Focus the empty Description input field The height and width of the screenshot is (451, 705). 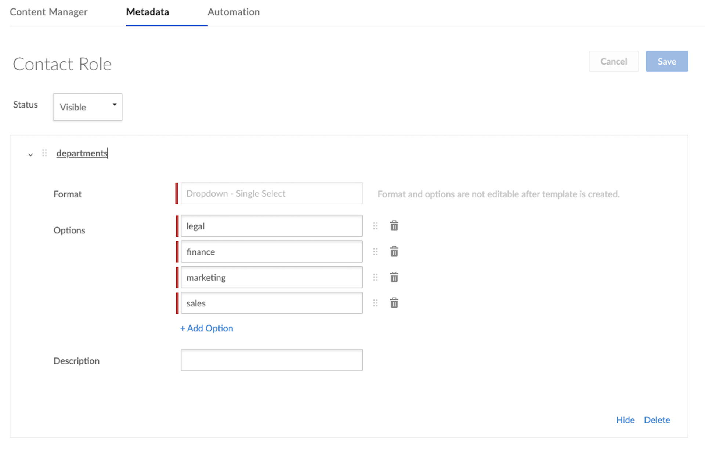pyautogui.click(x=272, y=360)
